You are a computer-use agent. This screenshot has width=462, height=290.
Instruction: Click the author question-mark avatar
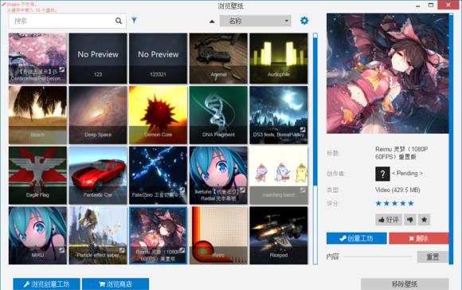(382, 174)
